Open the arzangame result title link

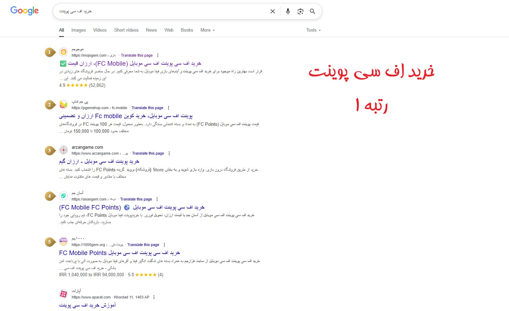99,162
